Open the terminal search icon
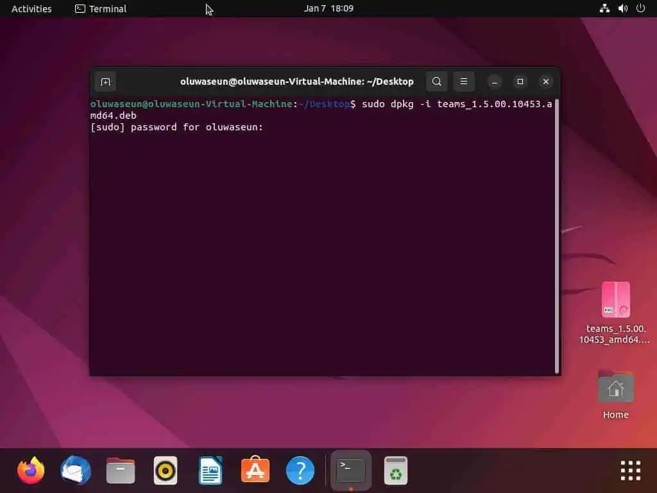Image resolution: width=657 pixels, height=493 pixels. click(x=437, y=82)
